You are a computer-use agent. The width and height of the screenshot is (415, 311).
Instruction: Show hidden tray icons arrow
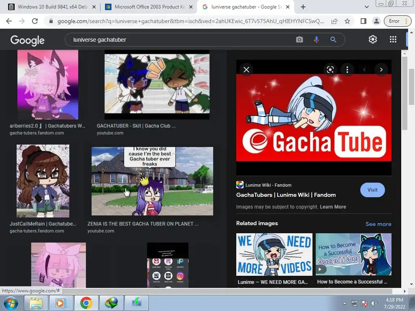(x=344, y=303)
